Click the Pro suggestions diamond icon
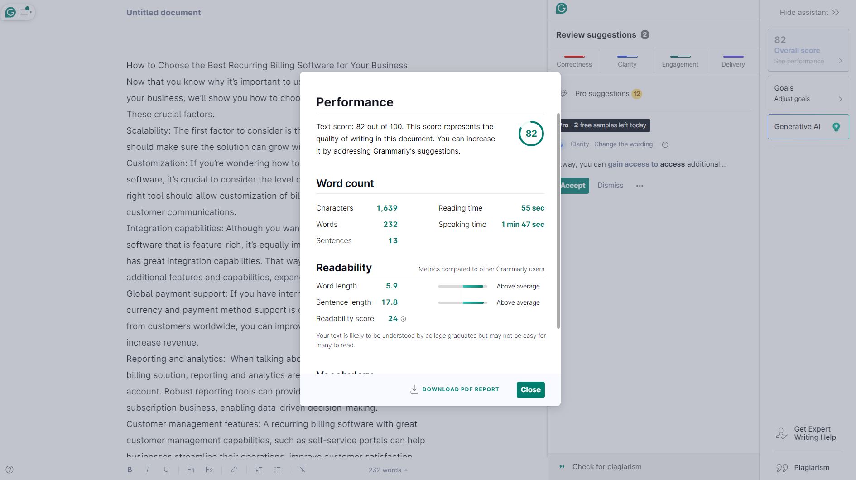856x480 pixels. (564, 93)
